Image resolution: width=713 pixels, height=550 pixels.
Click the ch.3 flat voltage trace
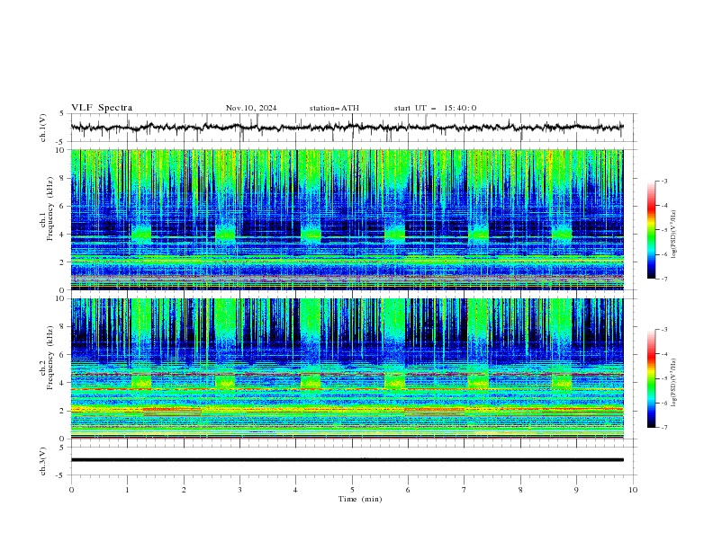pos(347,460)
